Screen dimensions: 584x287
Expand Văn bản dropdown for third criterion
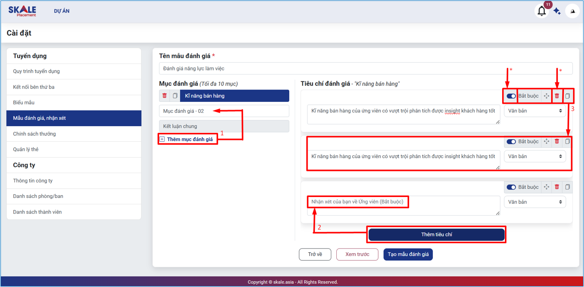point(535,202)
